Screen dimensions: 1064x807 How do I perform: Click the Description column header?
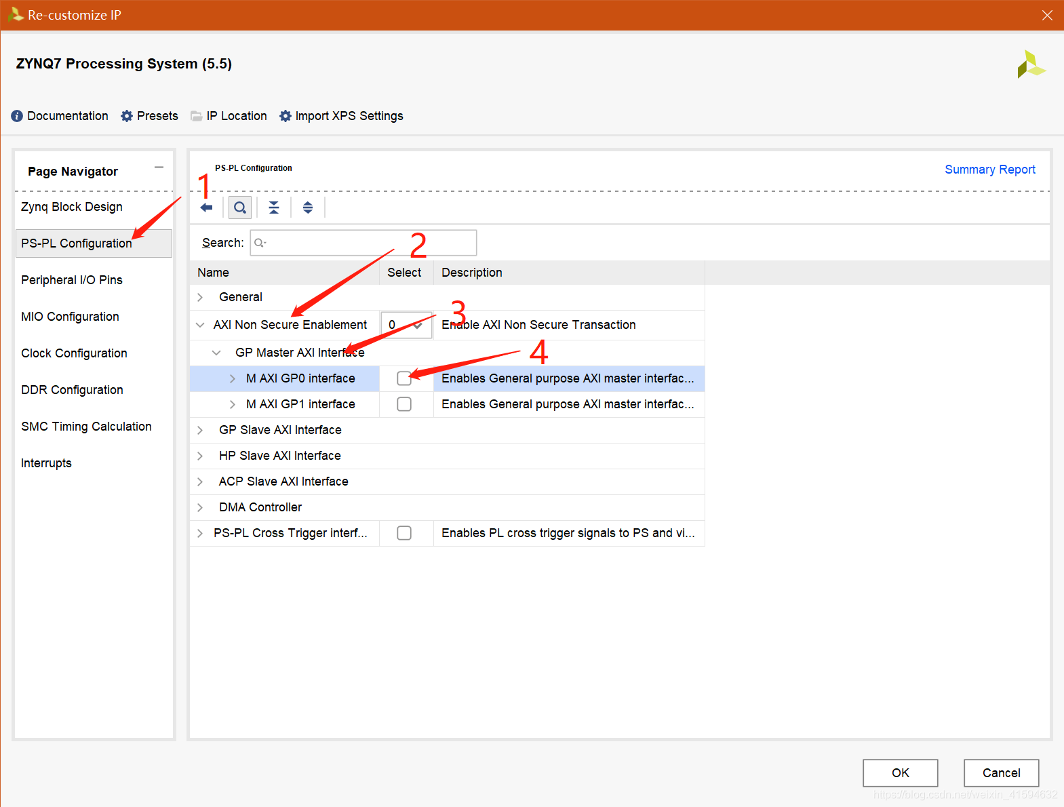click(569, 273)
